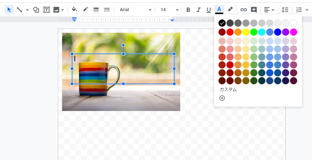Click the bottom-right text box resize handle

coord(174,84)
